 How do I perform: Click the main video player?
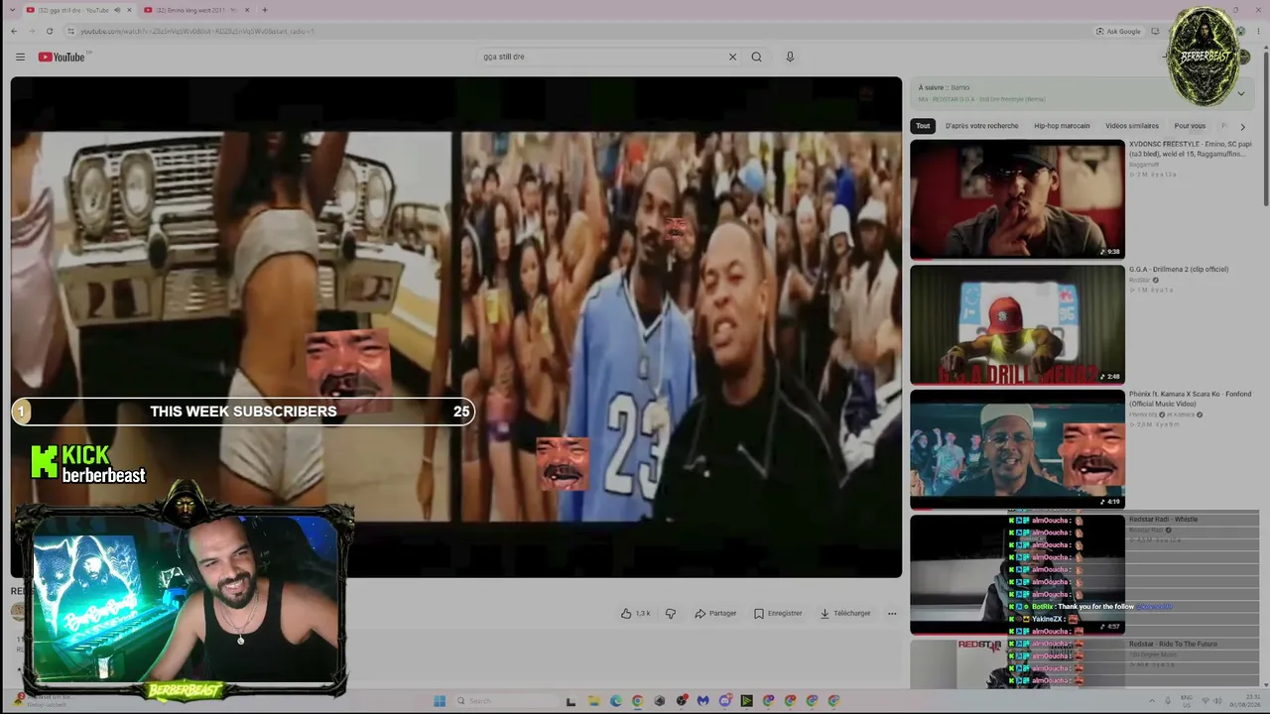pyautogui.click(x=456, y=327)
